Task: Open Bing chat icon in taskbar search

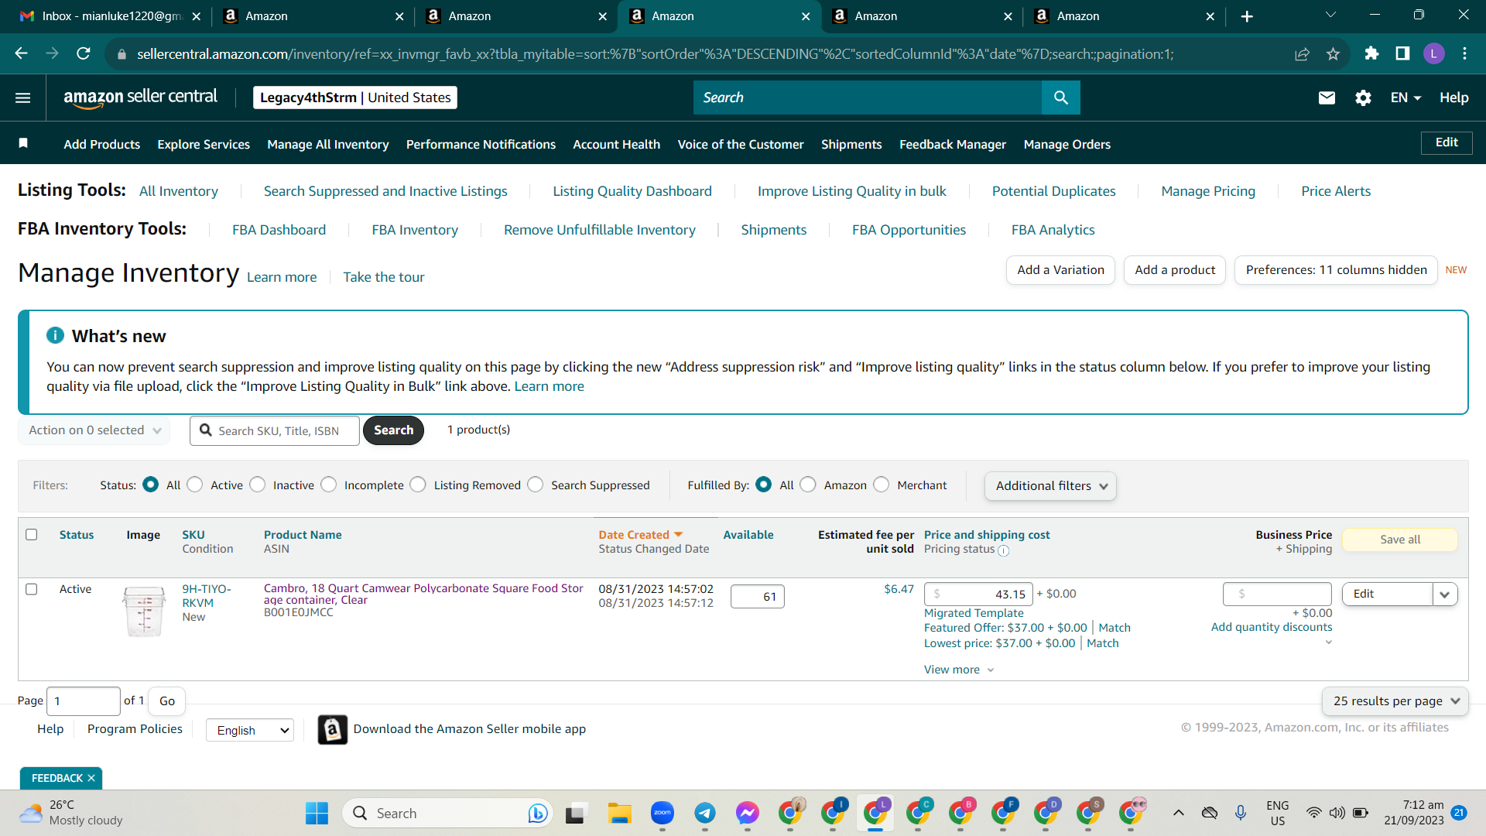Action: pos(537,813)
